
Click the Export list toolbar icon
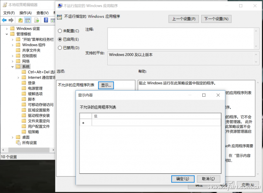36,20
